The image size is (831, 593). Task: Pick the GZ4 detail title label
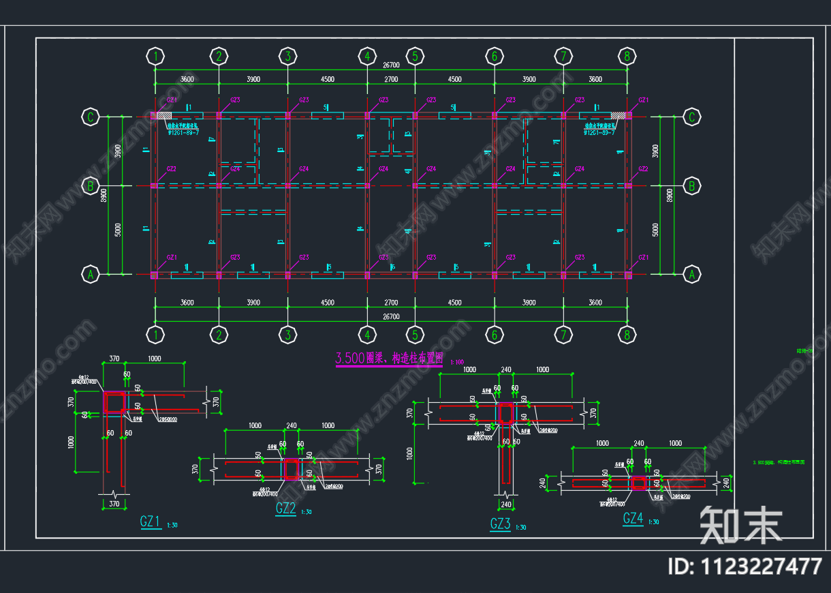click(x=633, y=519)
